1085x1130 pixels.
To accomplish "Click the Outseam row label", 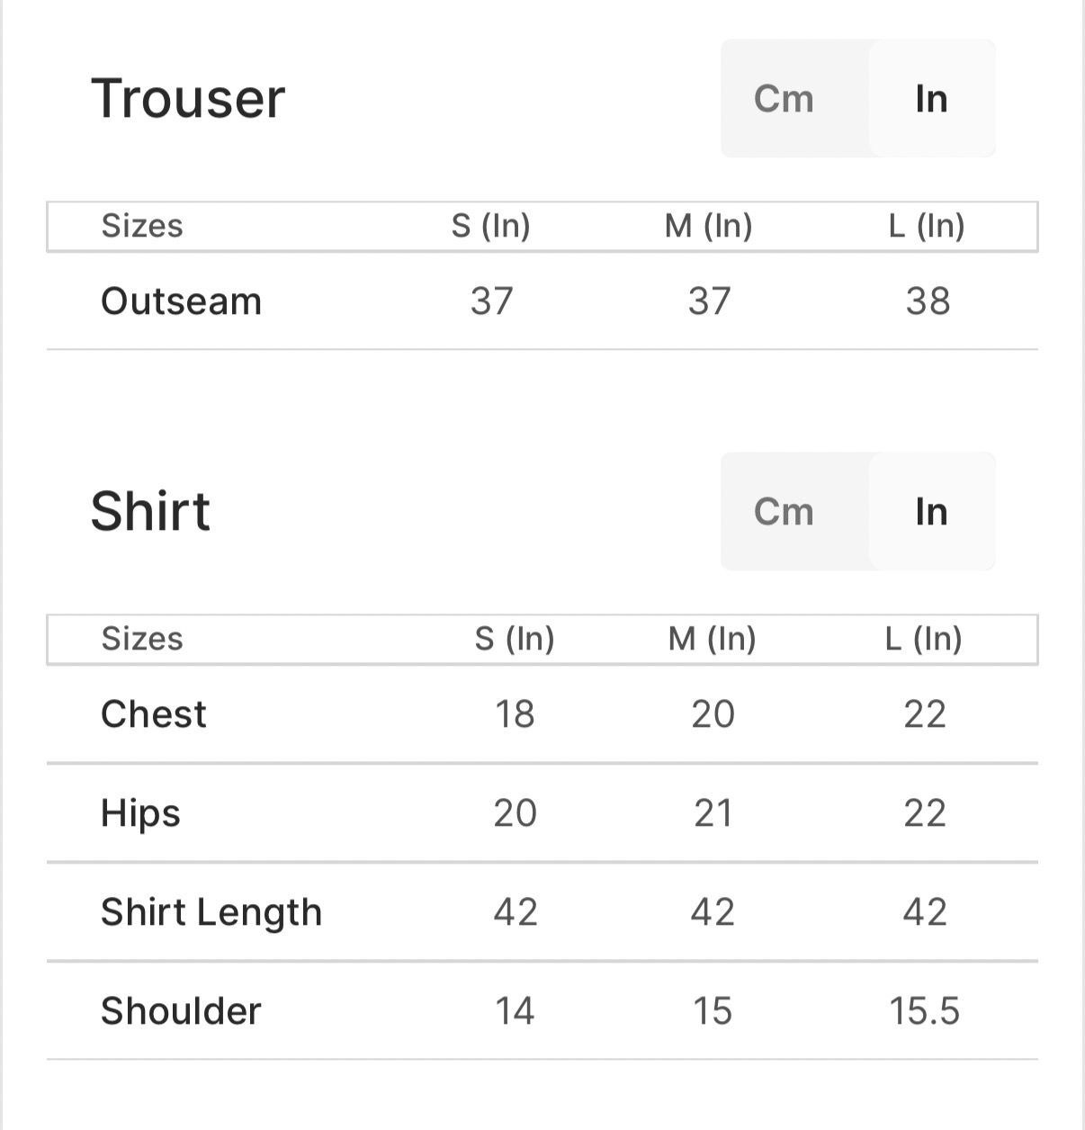I will coord(181,301).
